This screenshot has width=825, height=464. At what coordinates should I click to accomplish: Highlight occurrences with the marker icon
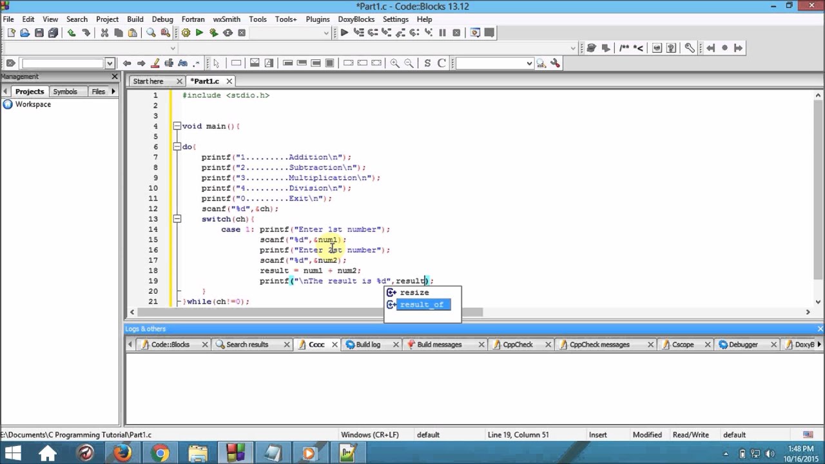click(155, 63)
